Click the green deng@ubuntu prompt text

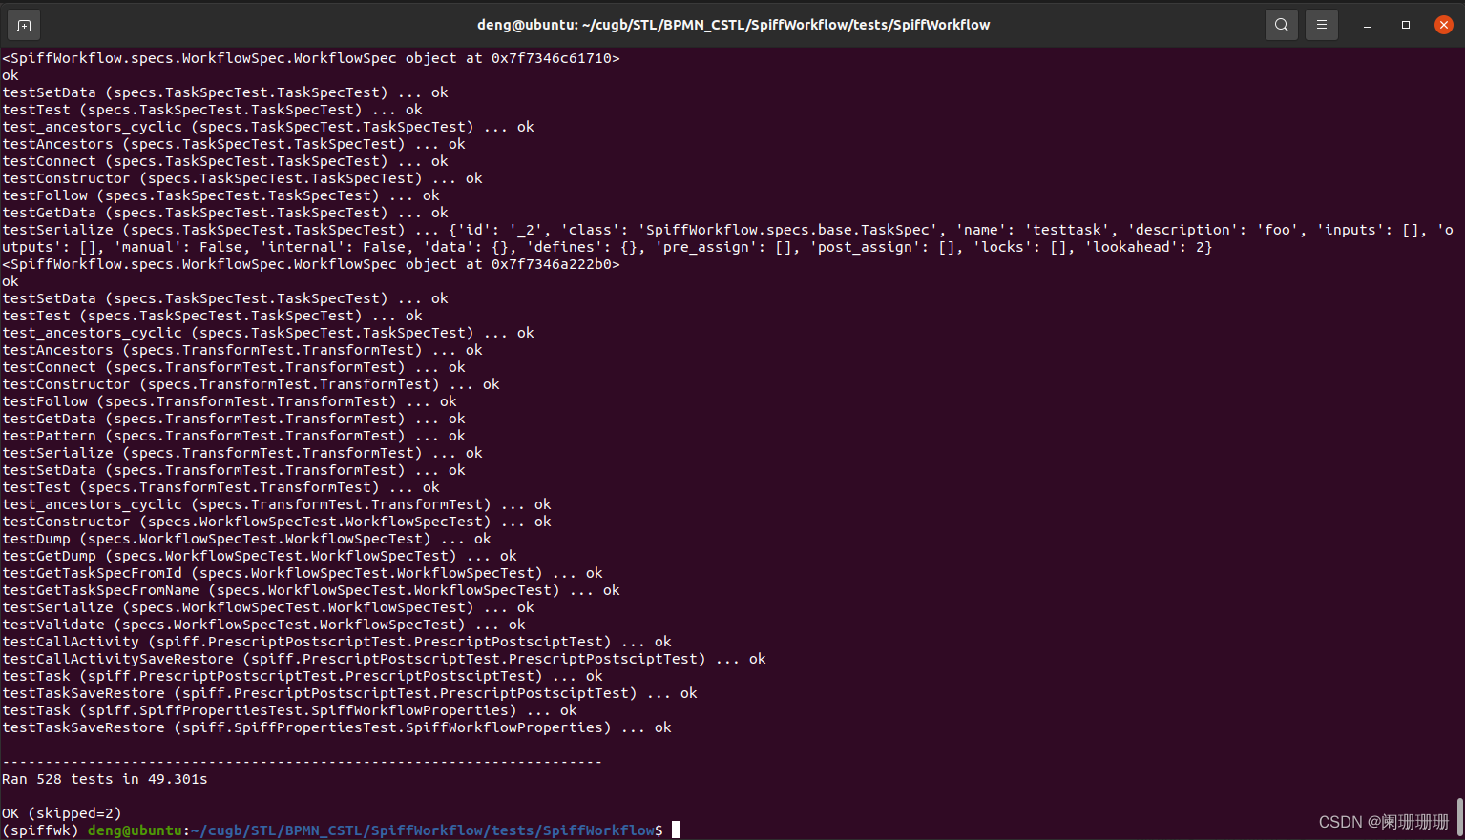click(x=134, y=830)
